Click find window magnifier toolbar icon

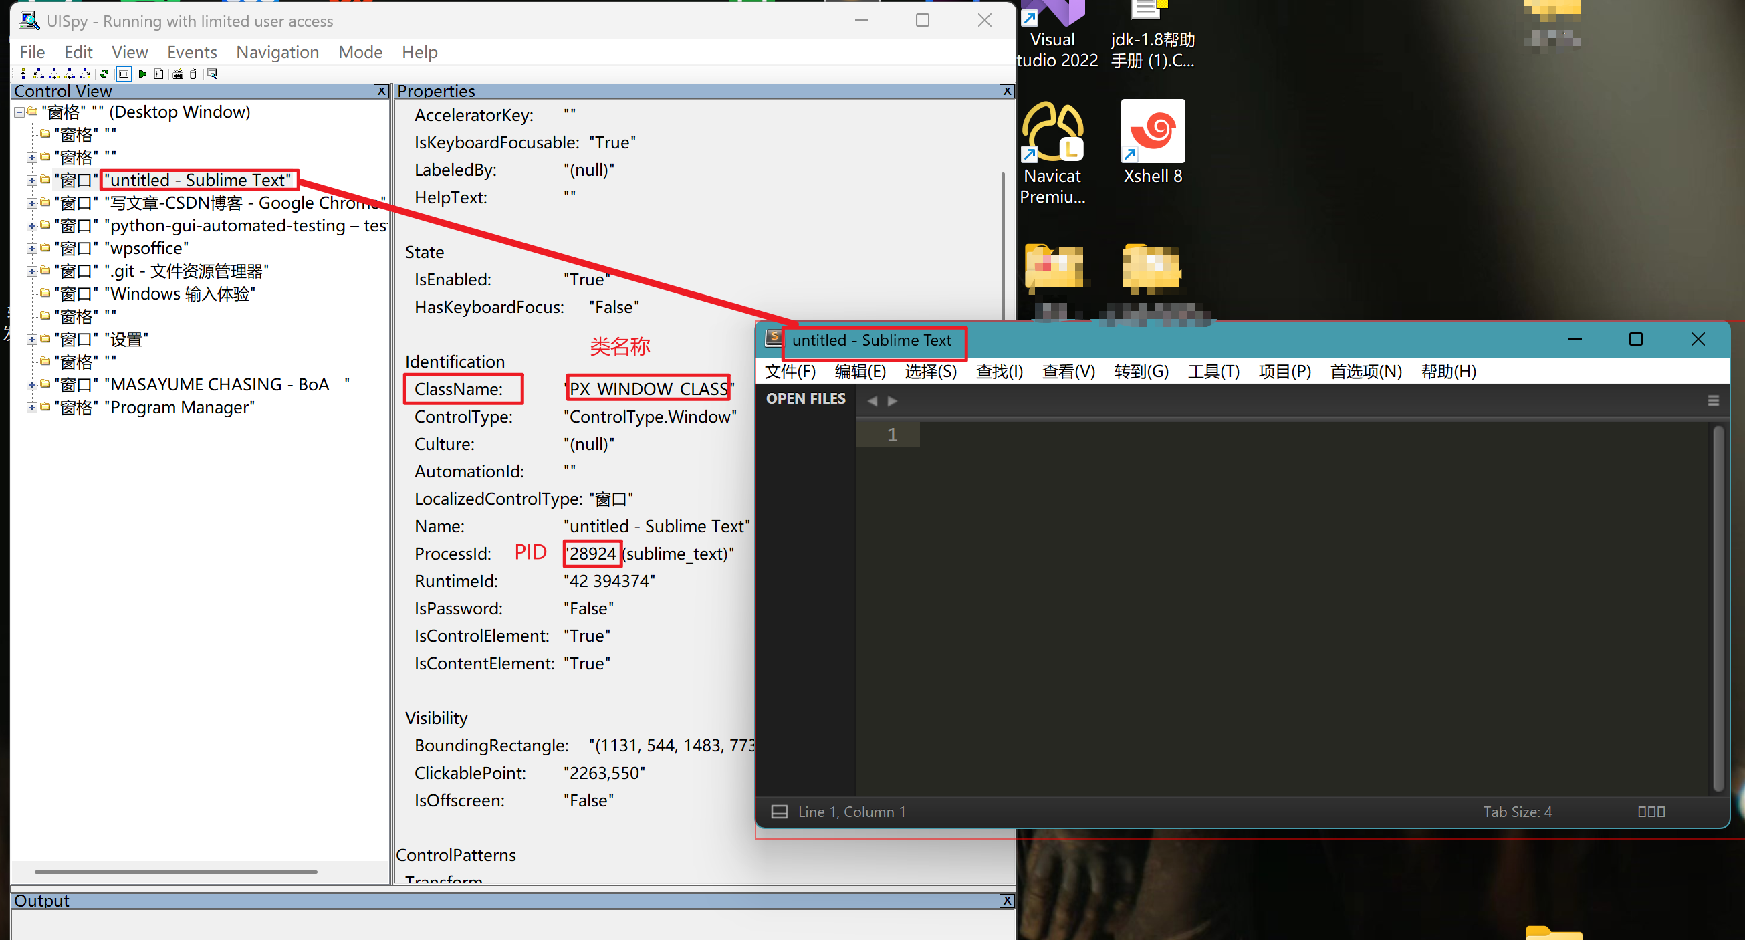point(212,74)
